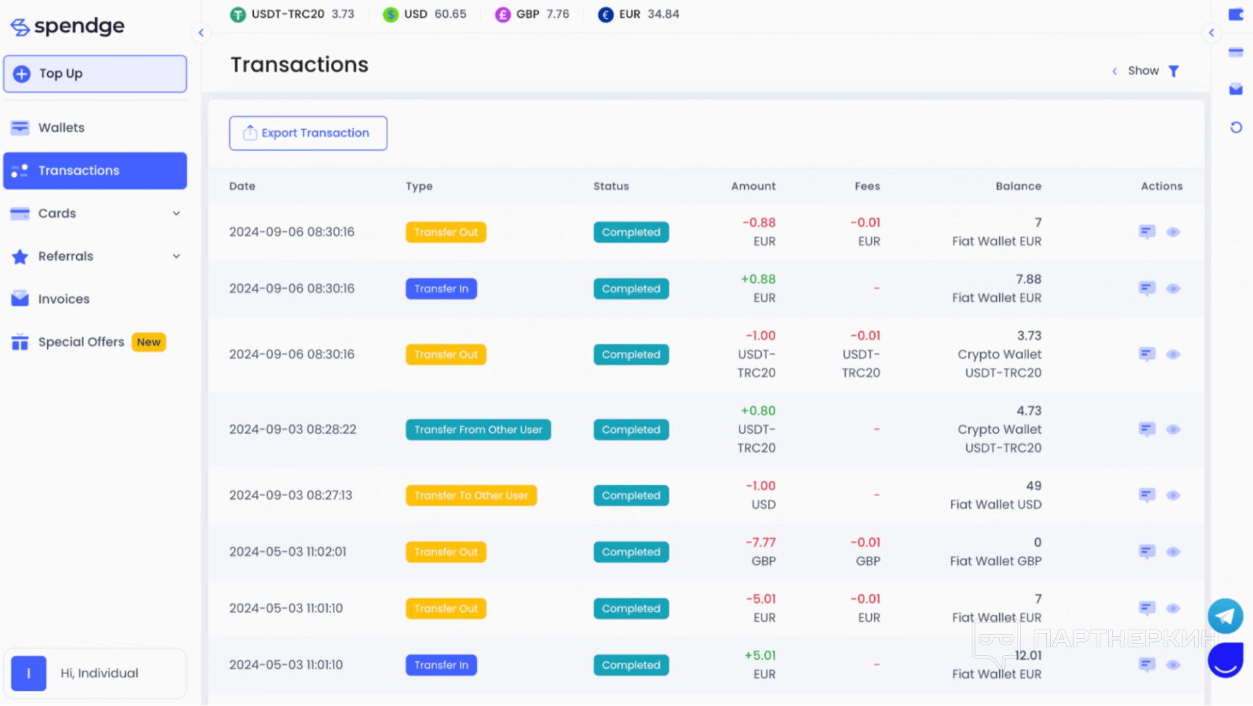The image size is (1253, 706).
Task: Open the Hi, Individual profile card
Action: (95, 673)
